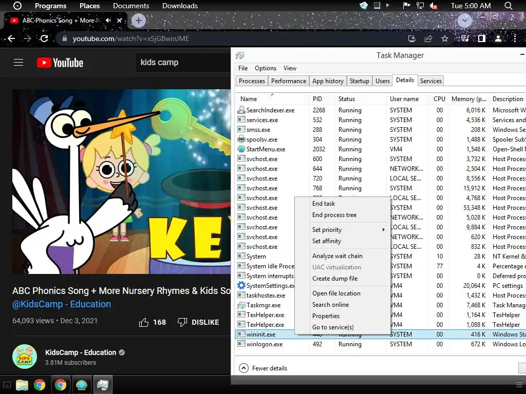Open the Places menu in top panel

click(89, 6)
